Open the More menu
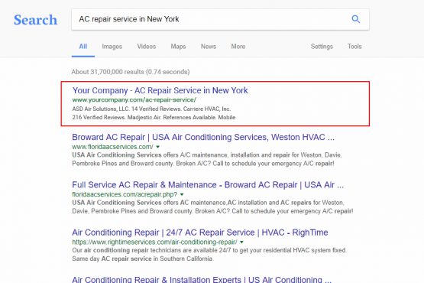Viewport: 424px width, 283px height. (238, 47)
